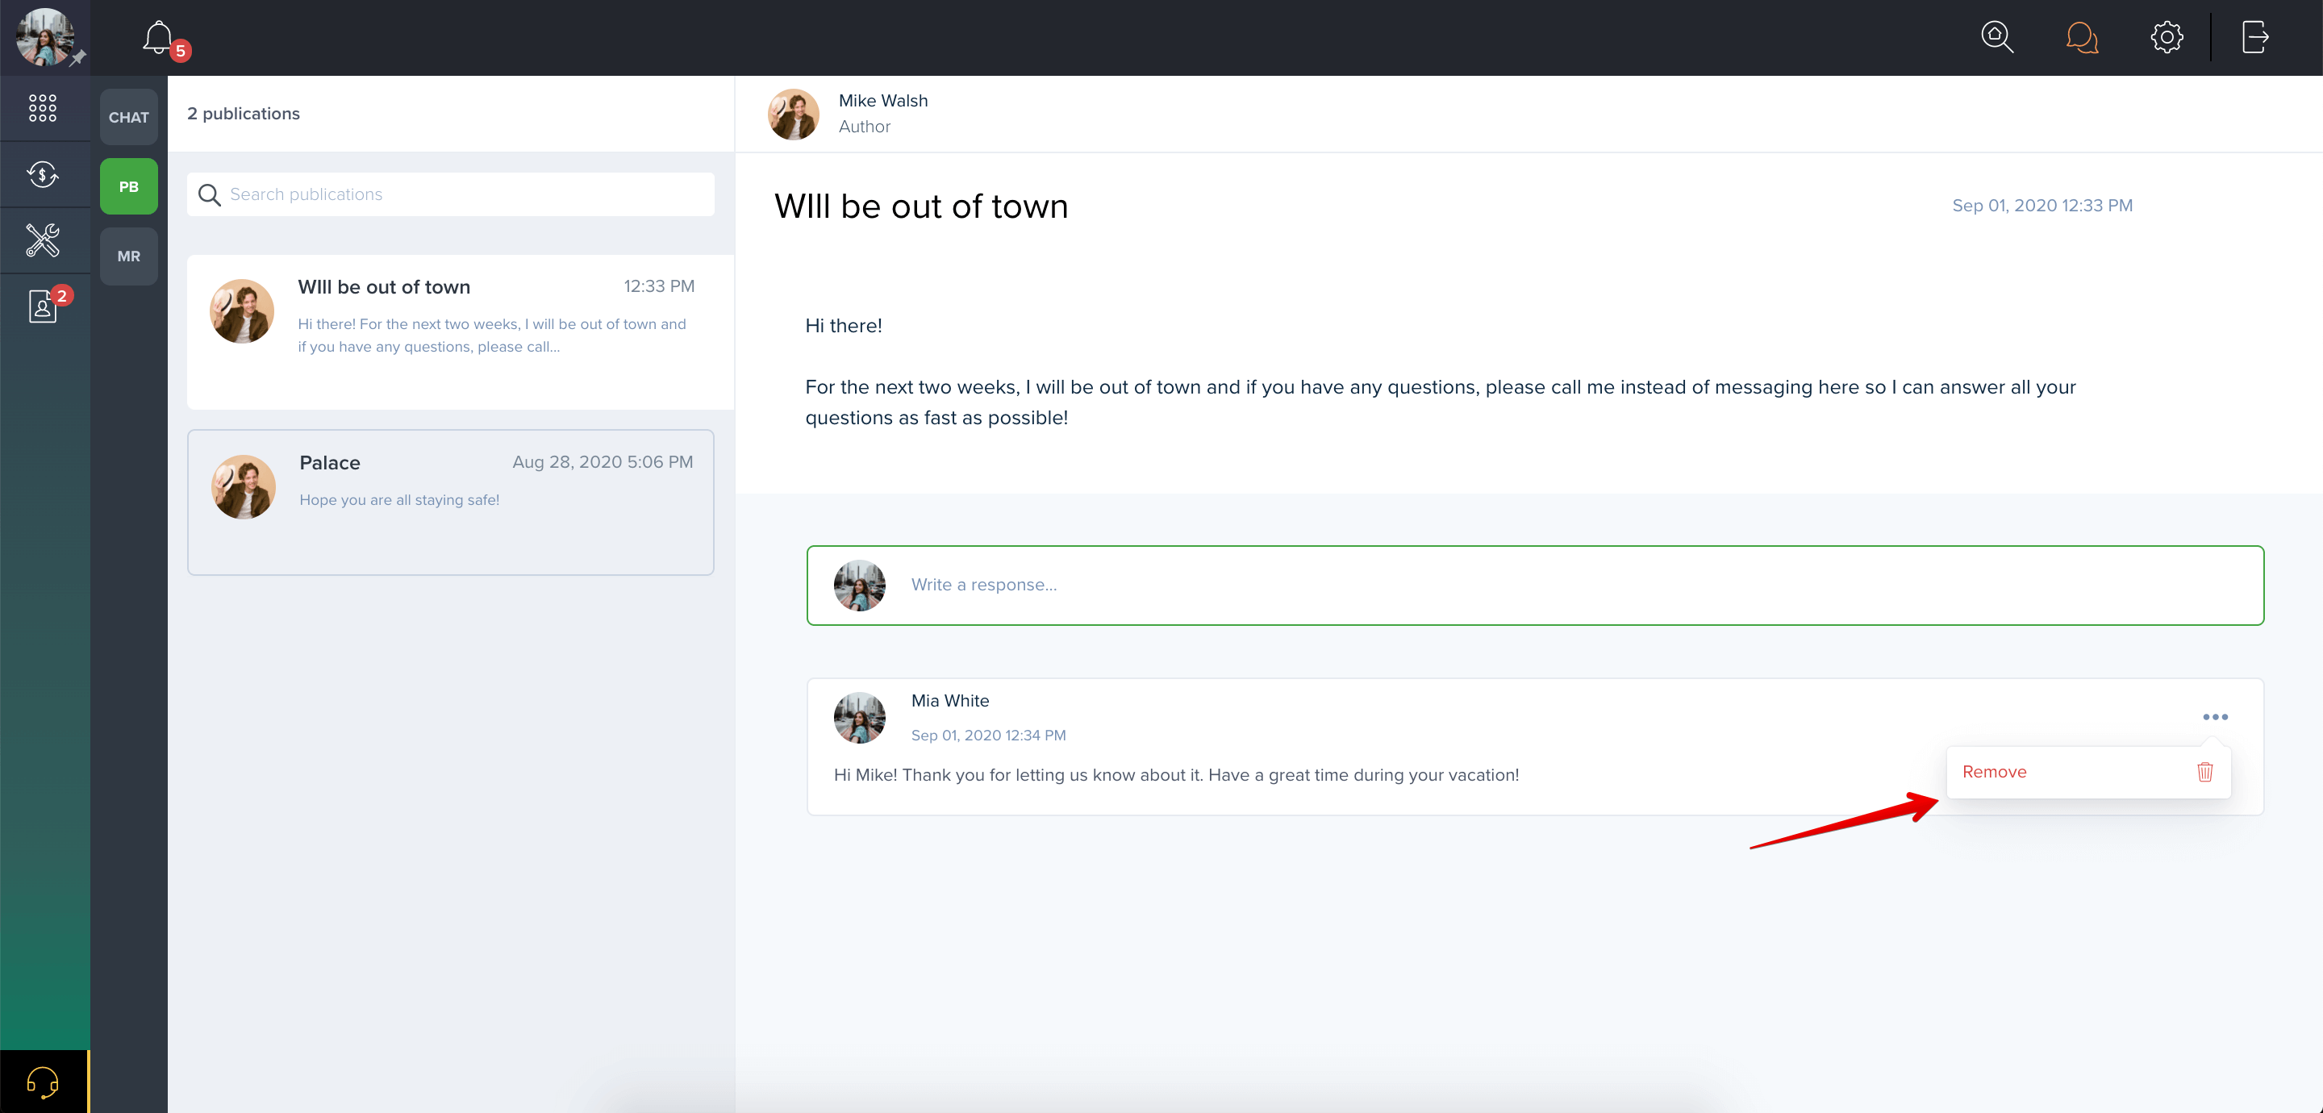Click the Mike Walsh author name

tap(883, 101)
